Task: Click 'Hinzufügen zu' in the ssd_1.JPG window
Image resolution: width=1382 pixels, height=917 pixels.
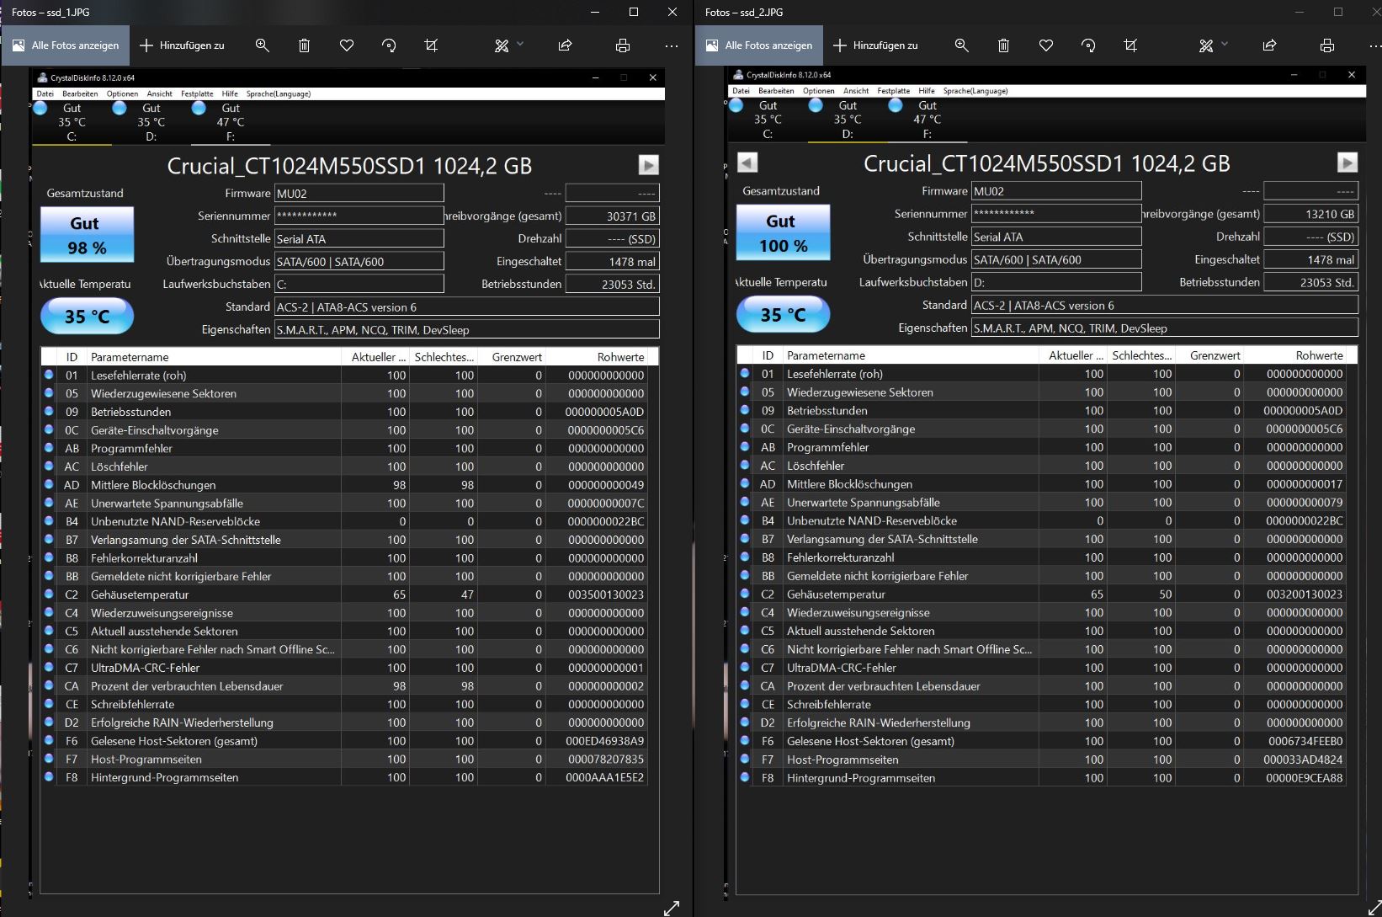Action: [x=182, y=45]
